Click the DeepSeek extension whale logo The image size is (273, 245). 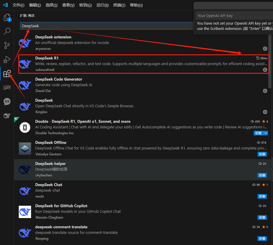click(x=25, y=43)
